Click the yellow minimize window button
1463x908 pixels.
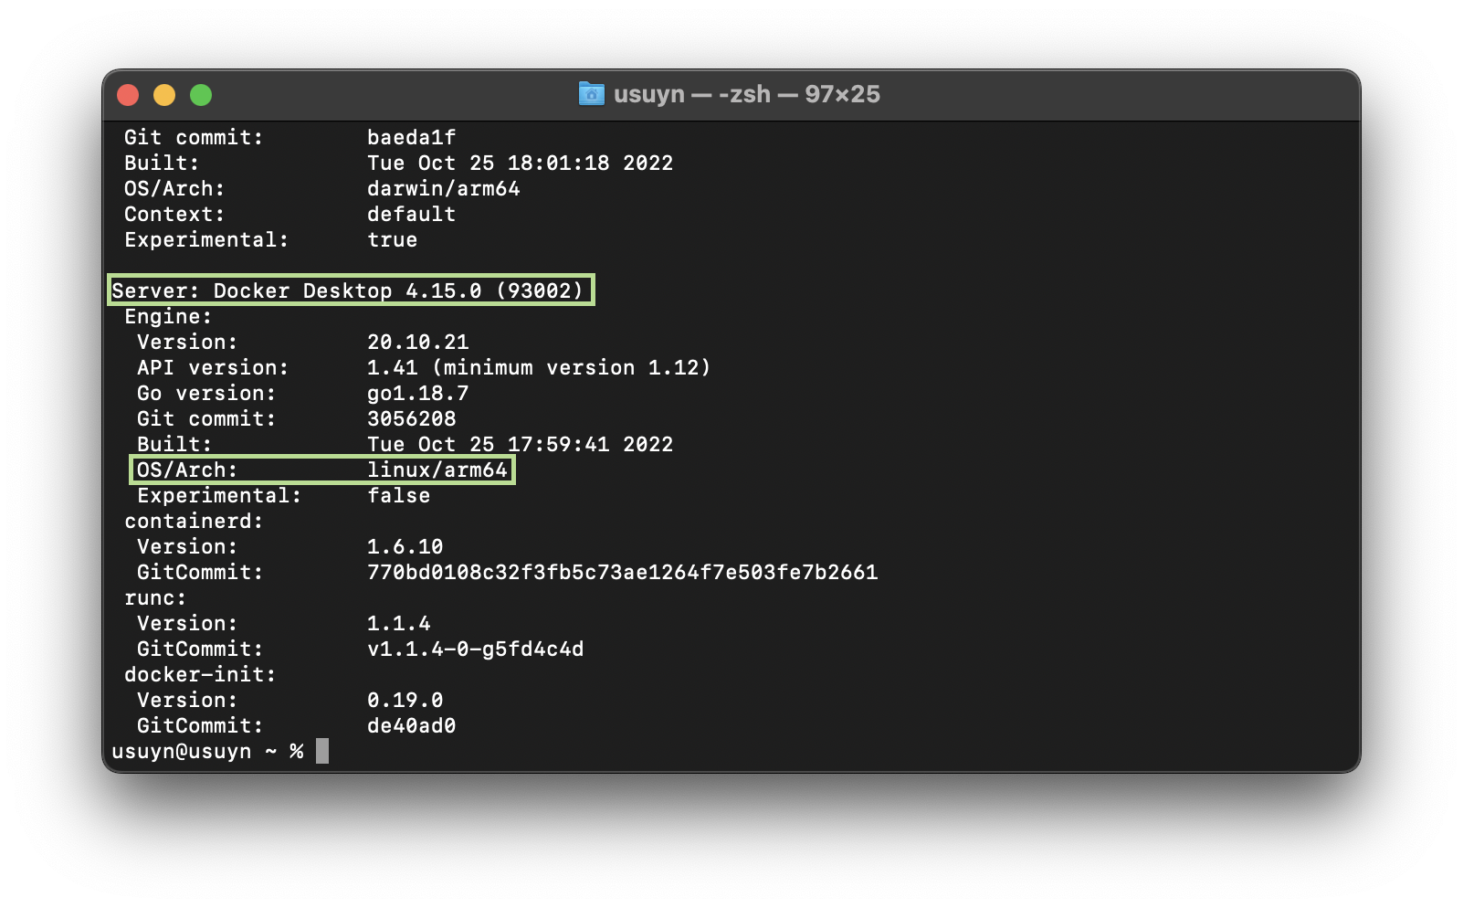164,95
